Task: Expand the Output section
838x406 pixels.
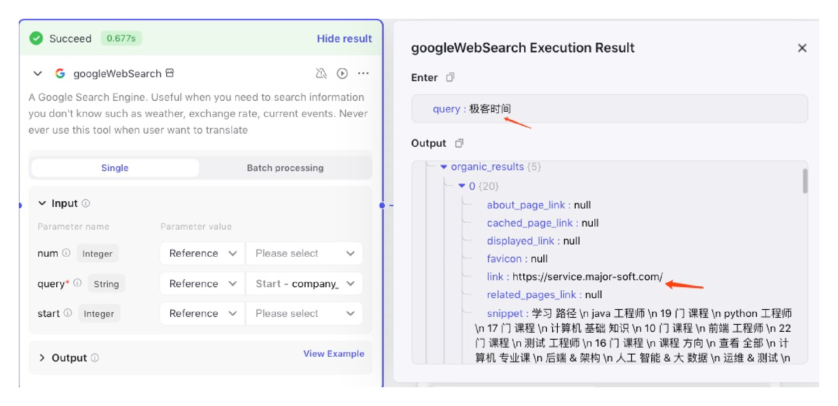Action: 42,358
